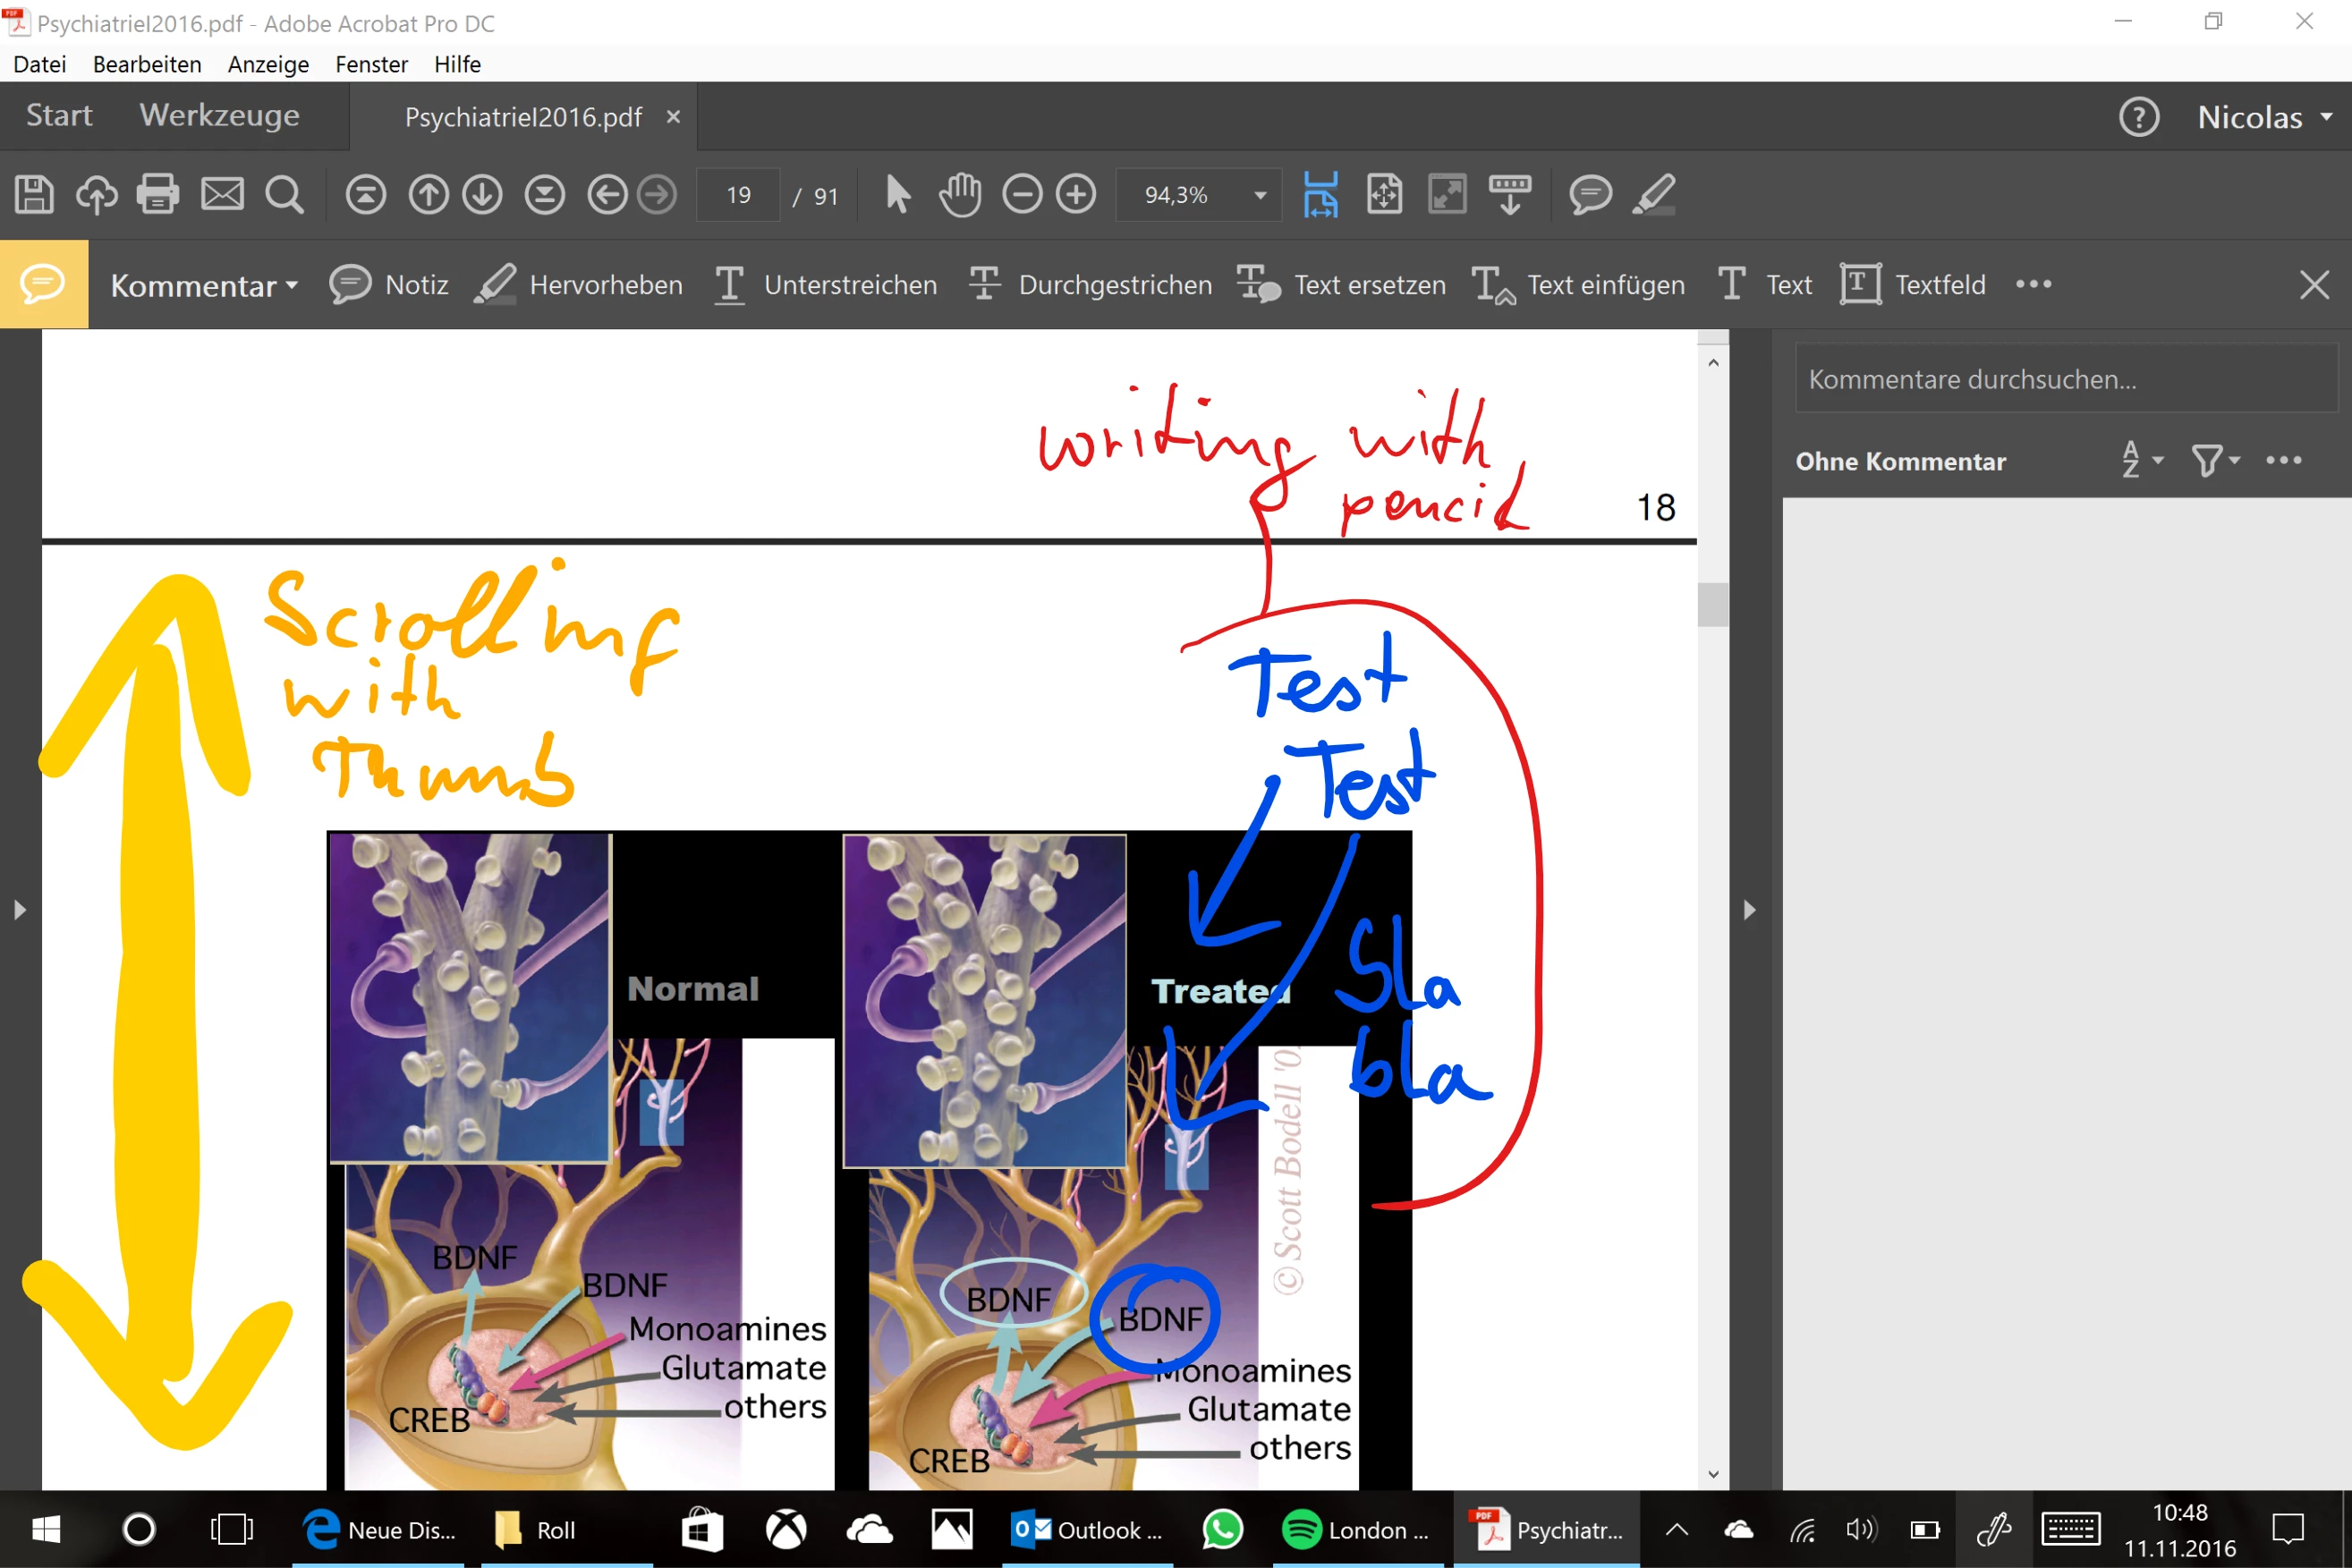Toggle the Selection arrow tool
The height and width of the screenshot is (1568, 2352).
click(x=897, y=194)
